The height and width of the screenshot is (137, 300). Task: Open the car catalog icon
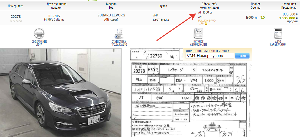coord(198,34)
